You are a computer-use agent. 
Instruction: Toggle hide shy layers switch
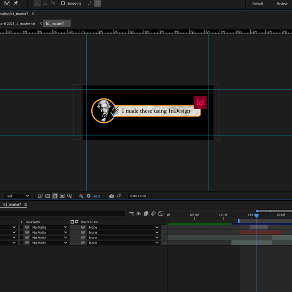(139, 214)
